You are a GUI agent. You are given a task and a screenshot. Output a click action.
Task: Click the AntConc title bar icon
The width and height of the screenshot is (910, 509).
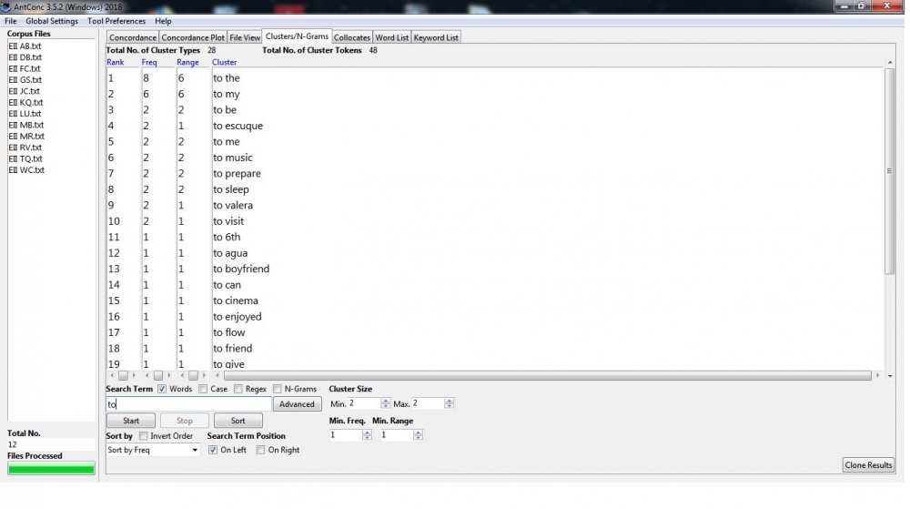(x=5, y=7)
